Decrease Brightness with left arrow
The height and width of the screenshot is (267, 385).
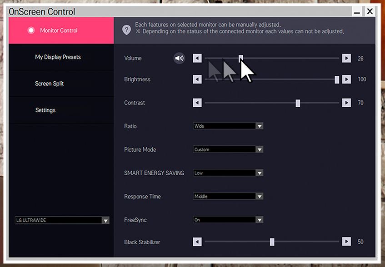pos(197,79)
